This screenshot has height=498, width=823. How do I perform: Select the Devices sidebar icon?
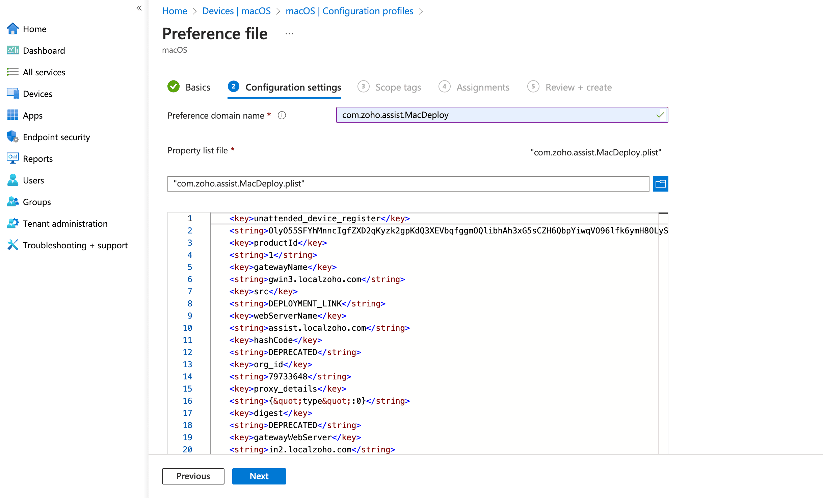12,94
